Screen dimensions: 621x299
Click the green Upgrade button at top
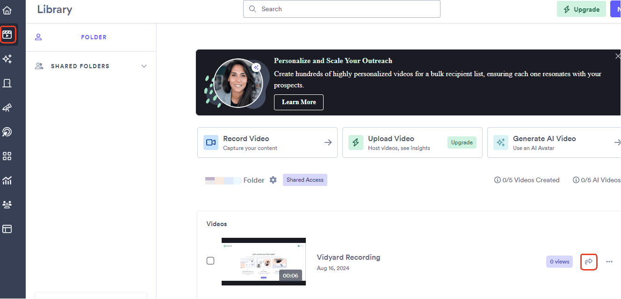pos(581,9)
